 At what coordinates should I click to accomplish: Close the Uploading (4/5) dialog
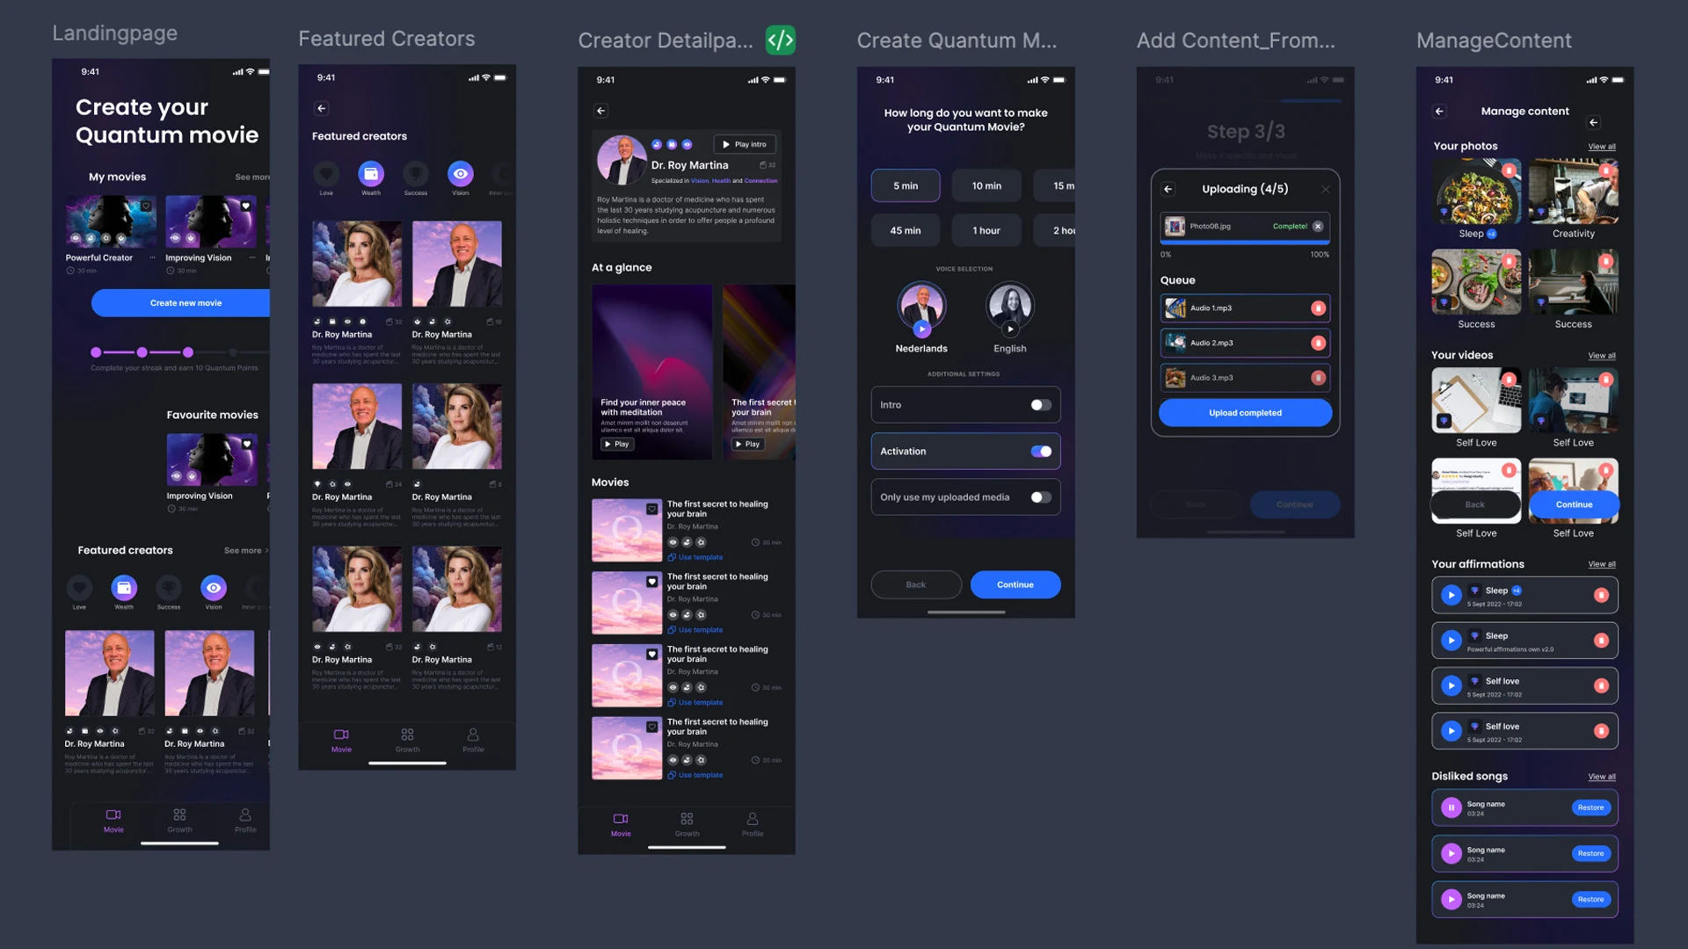(x=1325, y=190)
